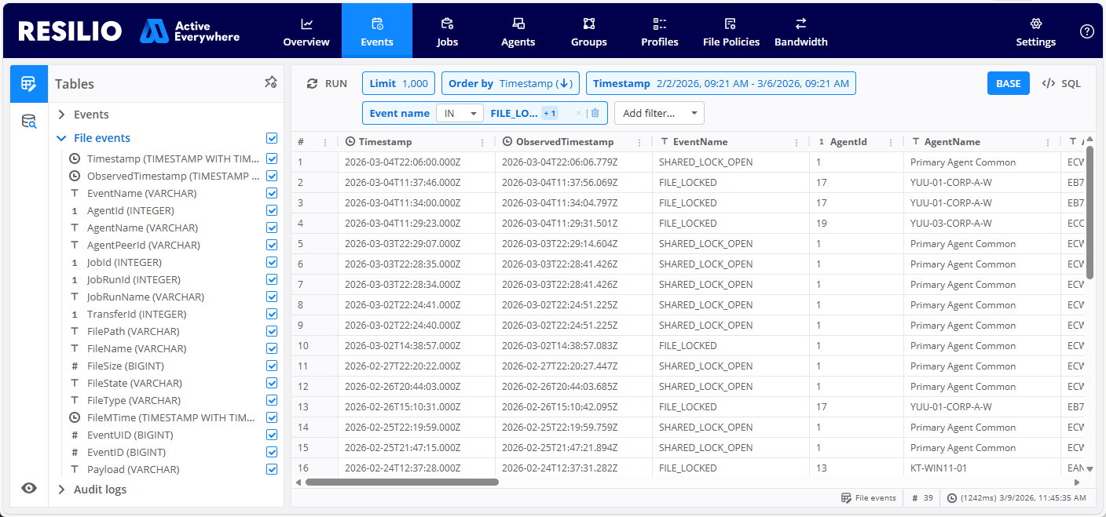The width and height of the screenshot is (1106, 517).
Task: Toggle the eye icon at sidebar bottom
Action: click(x=29, y=488)
